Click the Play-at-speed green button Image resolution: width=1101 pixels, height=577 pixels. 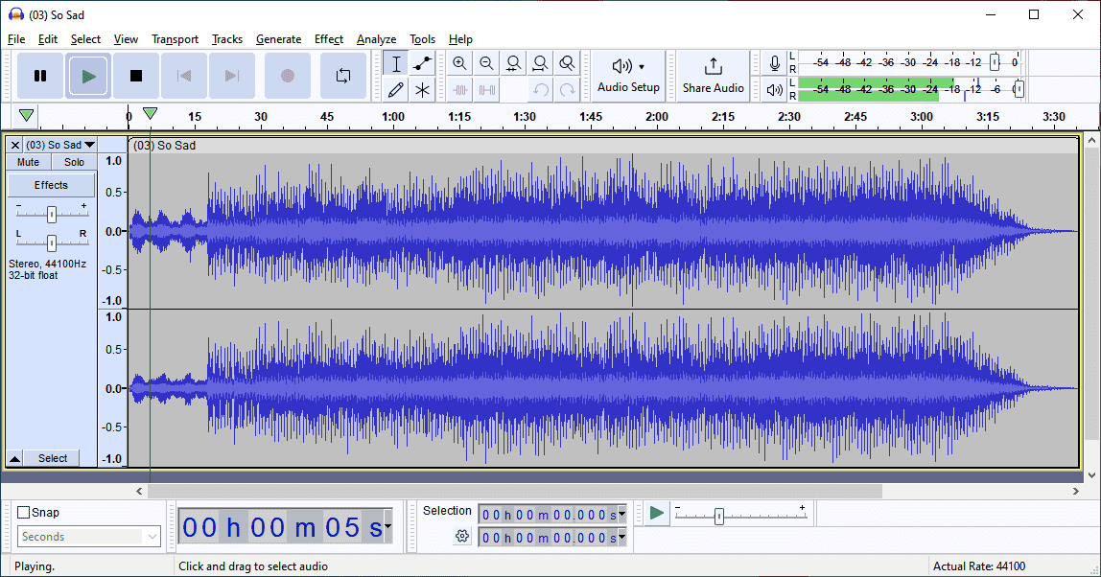pos(657,513)
